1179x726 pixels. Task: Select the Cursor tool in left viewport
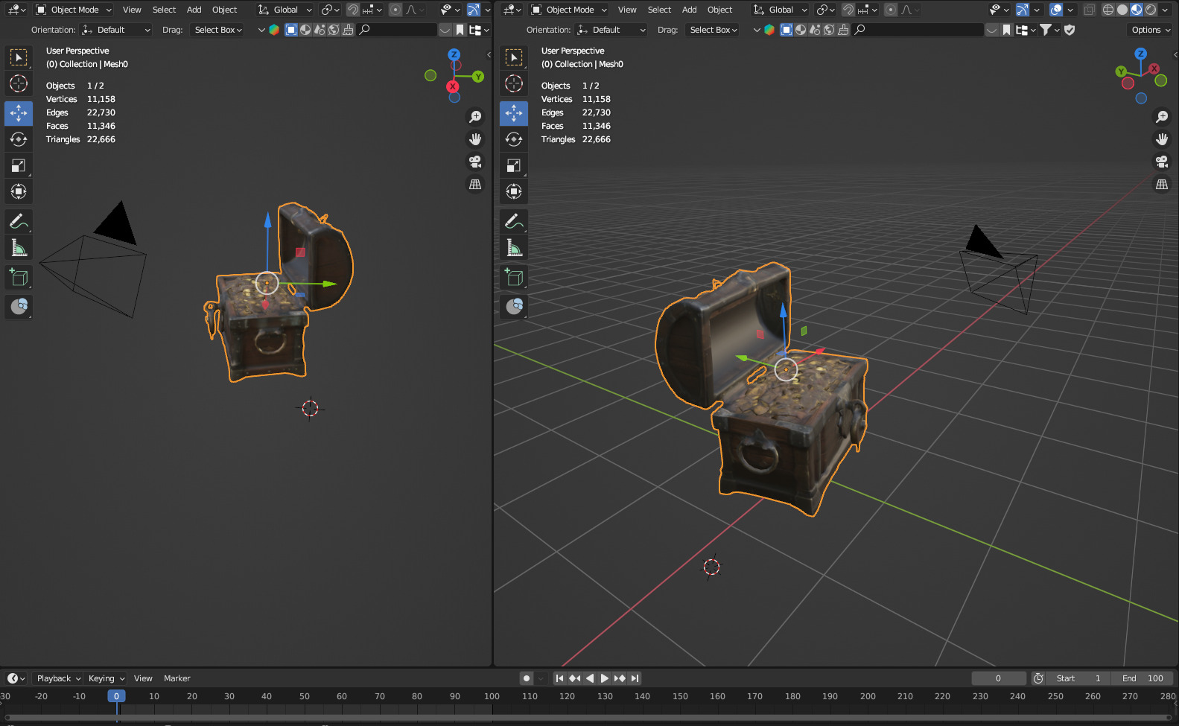(19, 83)
